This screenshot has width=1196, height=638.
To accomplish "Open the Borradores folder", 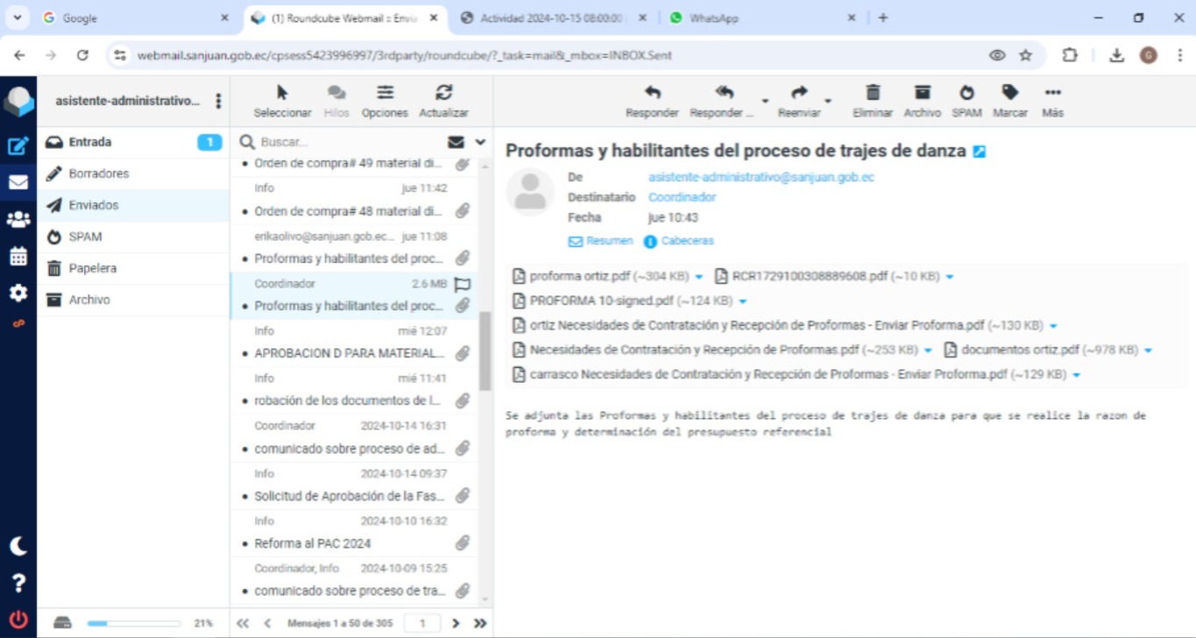I will [99, 174].
